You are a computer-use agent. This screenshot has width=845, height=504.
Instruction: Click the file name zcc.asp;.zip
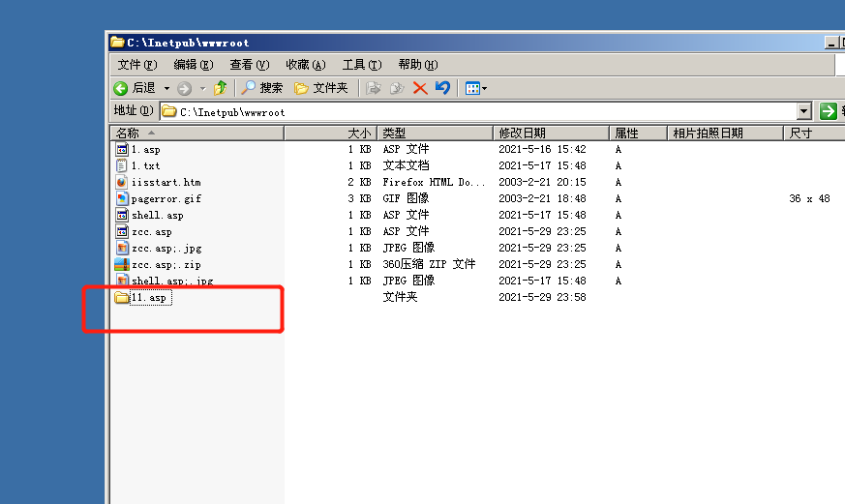tap(166, 264)
